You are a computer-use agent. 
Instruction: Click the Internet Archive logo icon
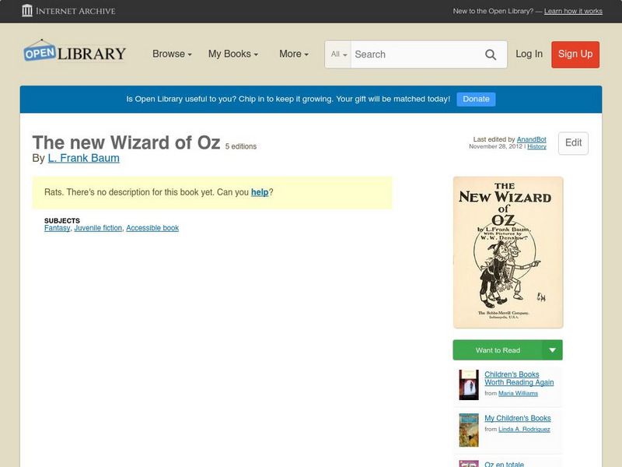pyautogui.click(x=26, y=11)
